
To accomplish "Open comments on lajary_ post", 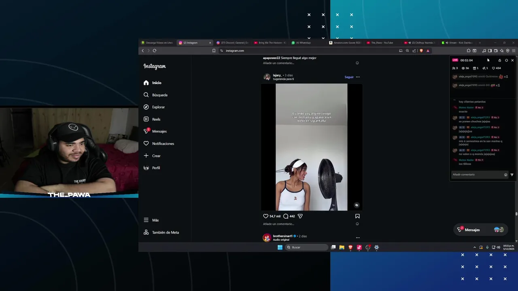I will tap(286, 216).
